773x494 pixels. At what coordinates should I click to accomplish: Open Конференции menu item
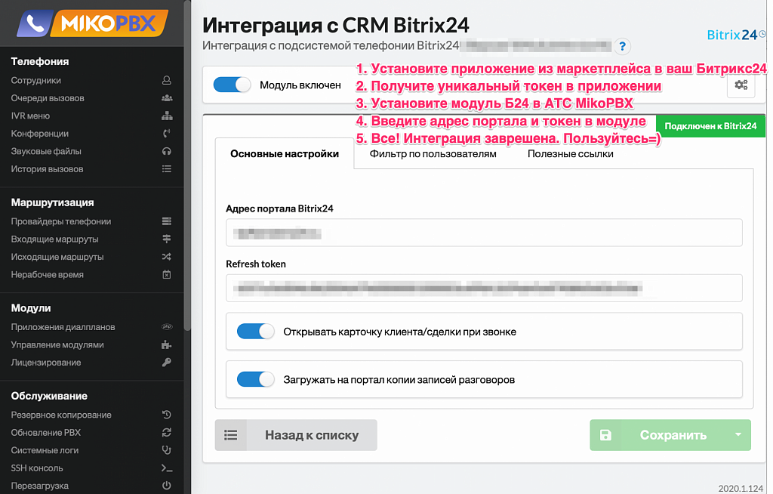coord(39,133)
